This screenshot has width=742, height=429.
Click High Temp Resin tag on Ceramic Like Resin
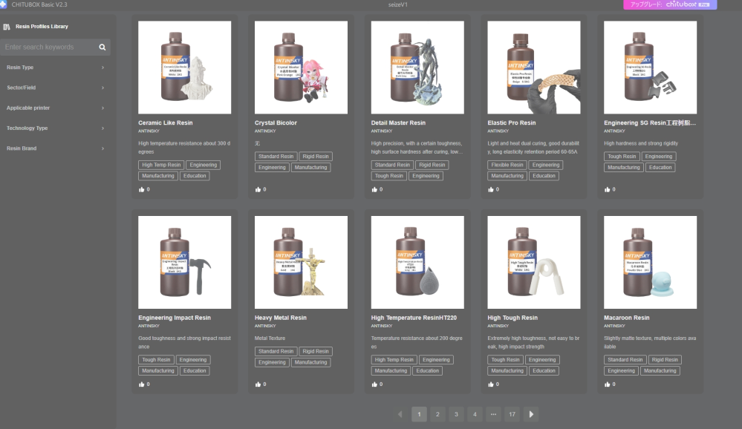tap(161, 165)
